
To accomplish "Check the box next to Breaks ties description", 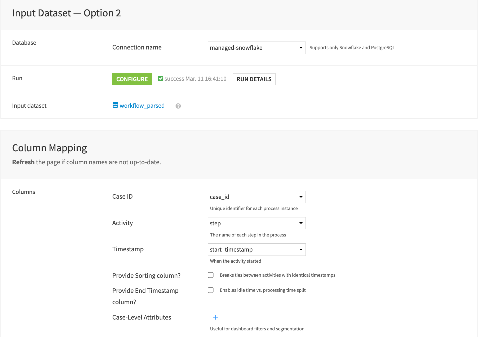I will pos(211,275).
